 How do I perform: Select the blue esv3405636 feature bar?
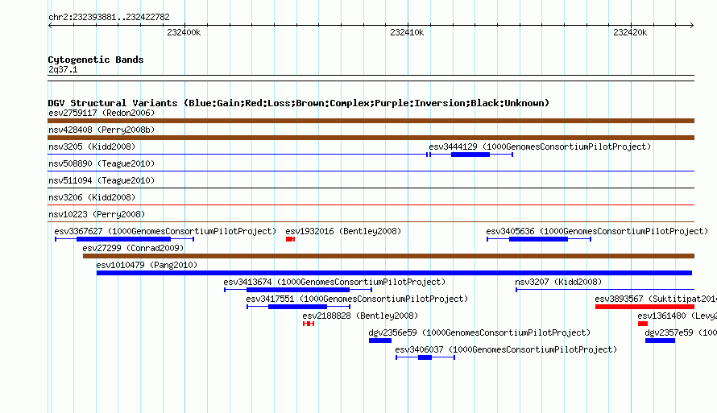(539, 239)
